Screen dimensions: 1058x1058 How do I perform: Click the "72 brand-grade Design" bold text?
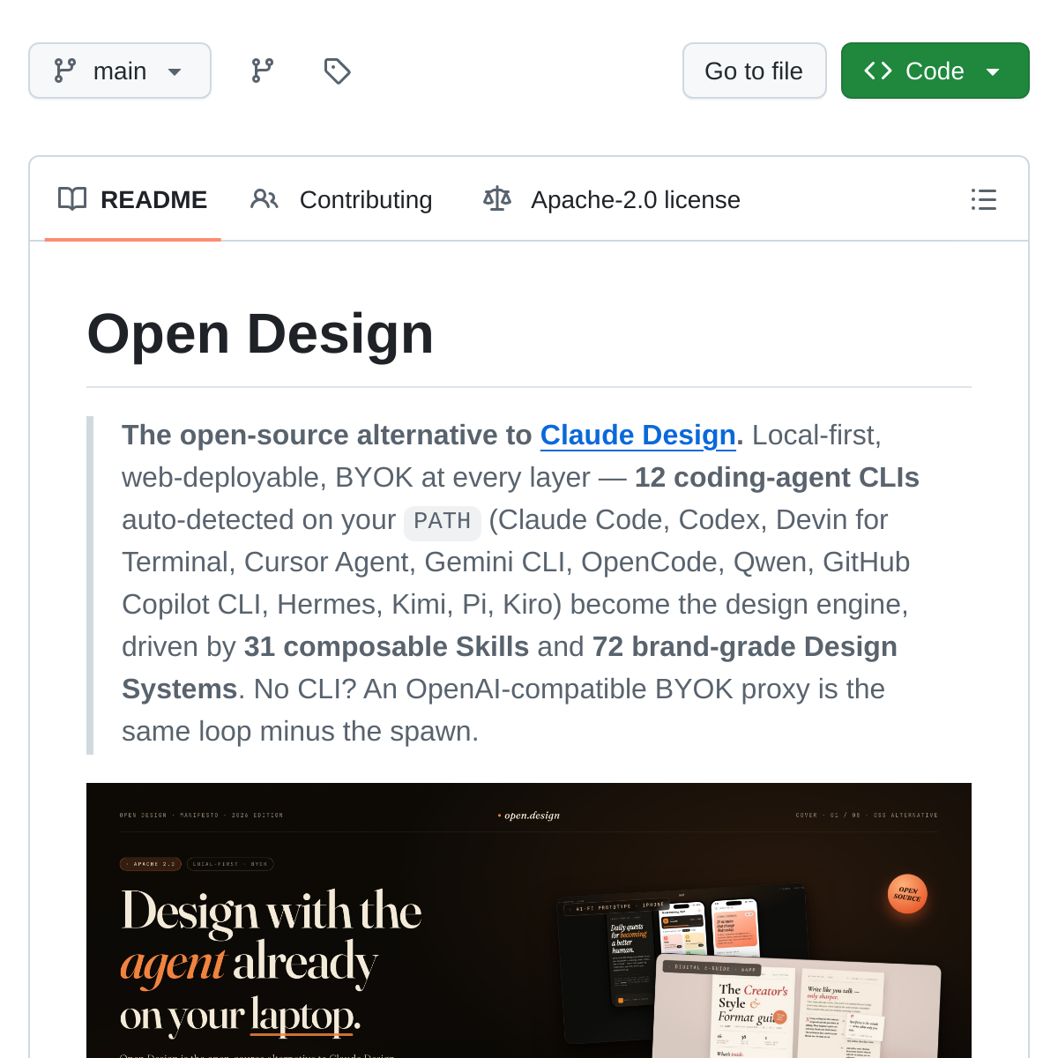[x=745, y=647]
